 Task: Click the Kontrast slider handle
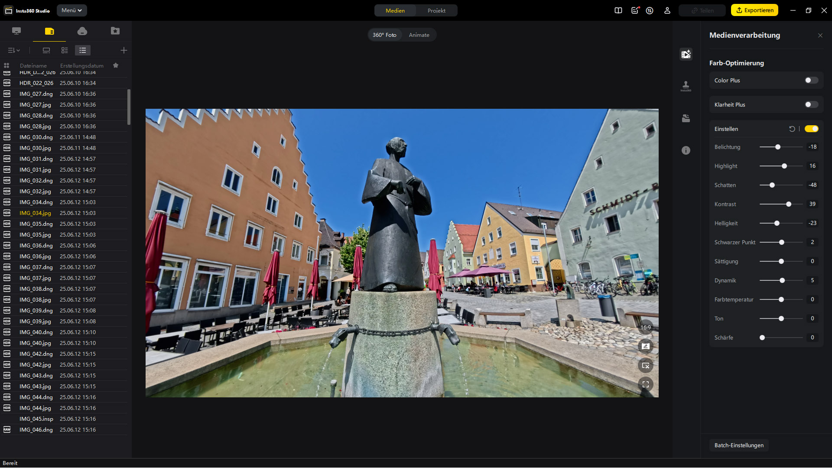[x=789, y=204]
